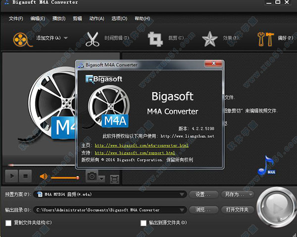Image resolution: width=297 pixels, height=237 pixels.
Task: Click the M4A reel image in About dialog
Action: point(108,107)
